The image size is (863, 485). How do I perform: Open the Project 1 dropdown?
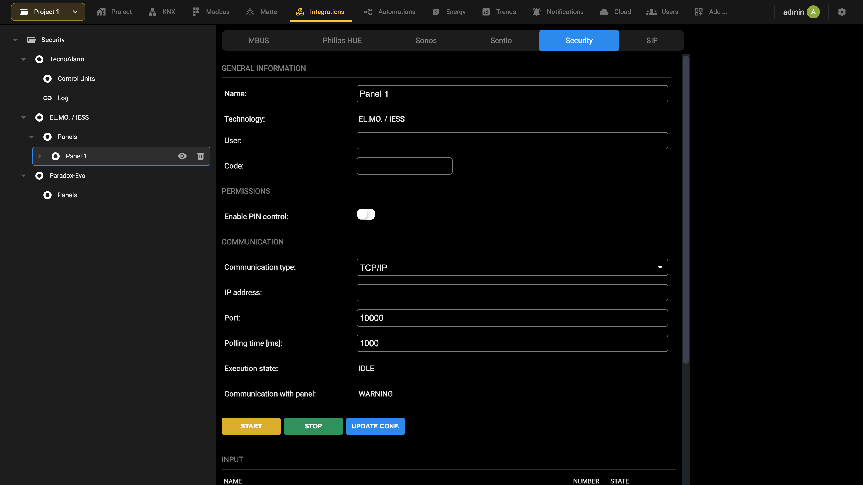[48, 12]
